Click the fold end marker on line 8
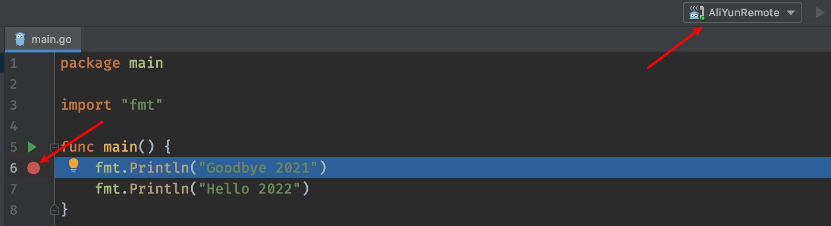This screenshot has height=226, width=831. point(55,209)
